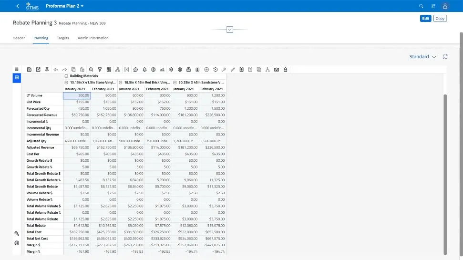This screenshot has width=463, height=260.
Task: Collapse the Building Materials group
Action: (66, 76)
